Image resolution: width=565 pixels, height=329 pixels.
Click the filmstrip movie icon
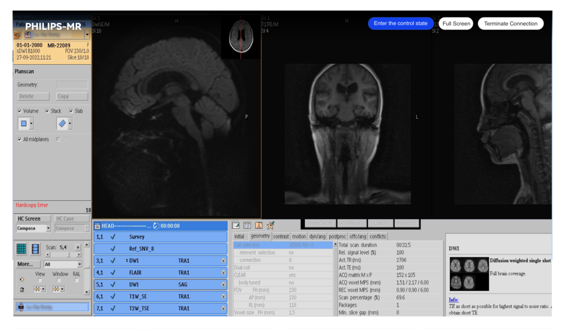point(35,249)
